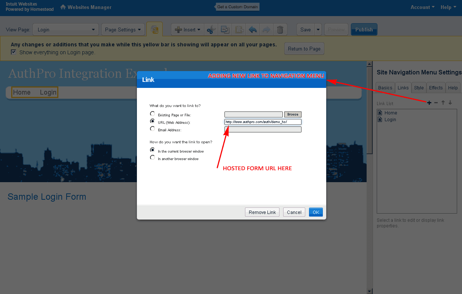Choose to open in another browser window

click(x=152, y=157)
